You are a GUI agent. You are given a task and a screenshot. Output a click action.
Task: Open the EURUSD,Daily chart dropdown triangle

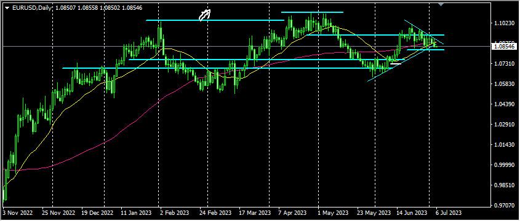pos(7,7)
